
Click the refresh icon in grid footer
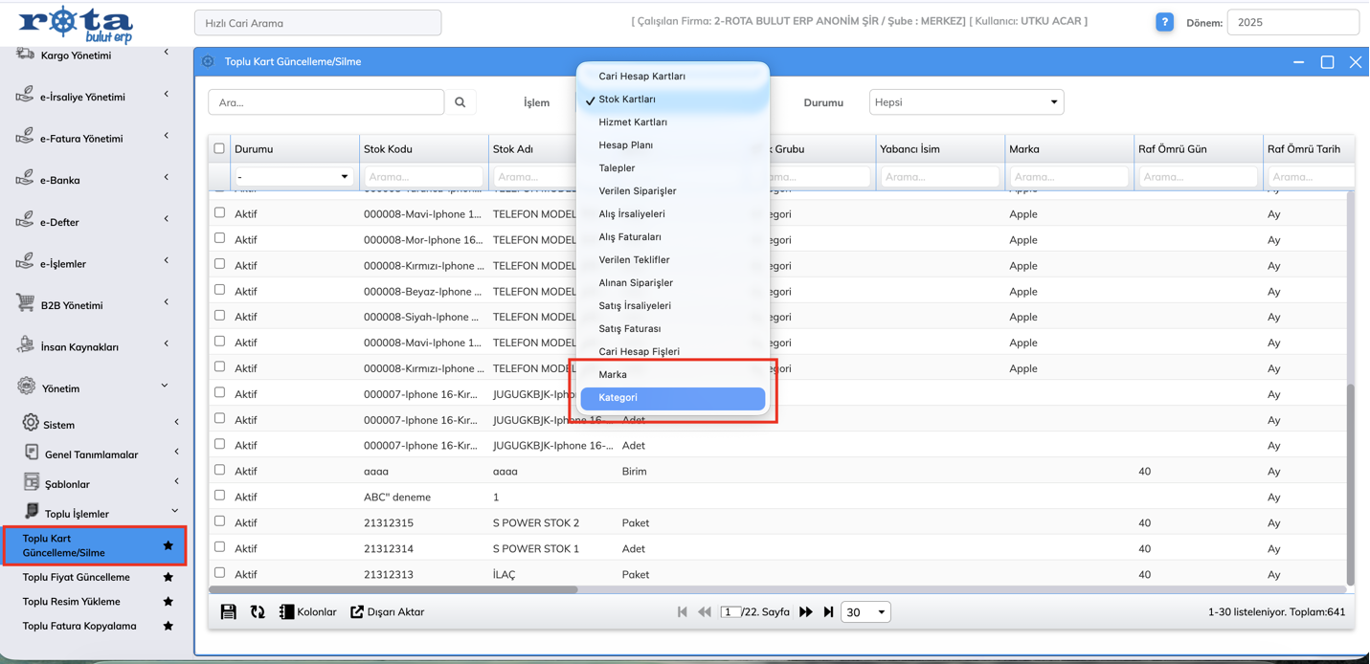click(258, 612)
